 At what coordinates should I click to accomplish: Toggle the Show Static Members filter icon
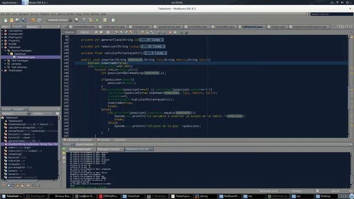pyautogui.click(x=13, y=186)
